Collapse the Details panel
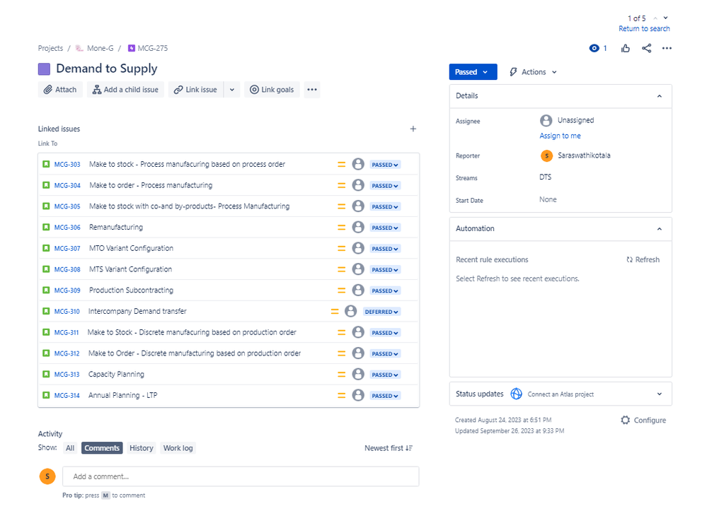Viewport: 707px width, 511px height. 659,96
